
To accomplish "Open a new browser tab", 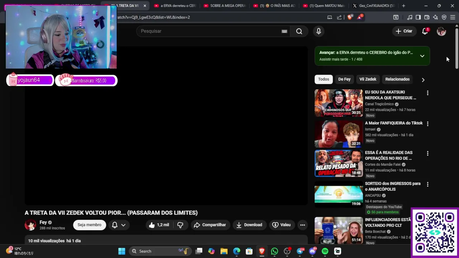I will point(403,6).
